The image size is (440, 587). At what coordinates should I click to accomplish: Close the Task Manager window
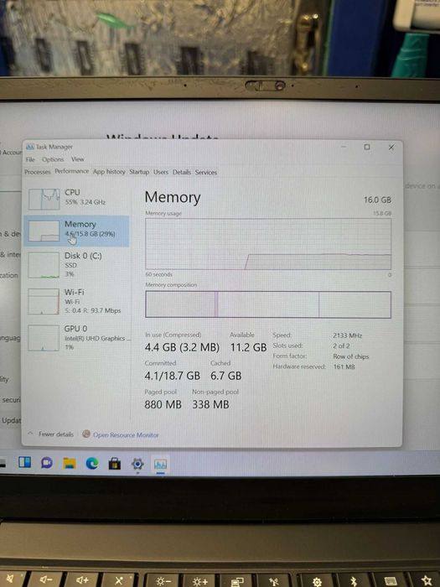tap(391, 148)
